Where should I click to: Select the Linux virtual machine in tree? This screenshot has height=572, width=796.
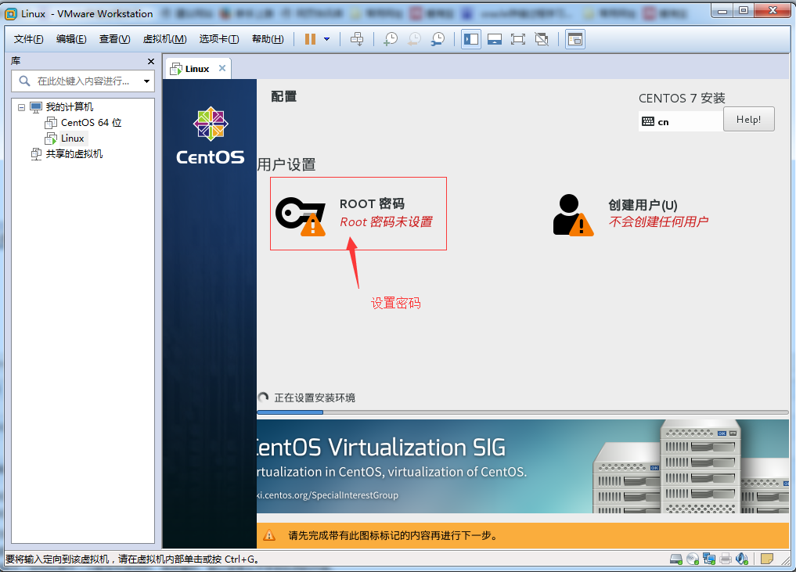pyautogui.click(x=73, y=139)
